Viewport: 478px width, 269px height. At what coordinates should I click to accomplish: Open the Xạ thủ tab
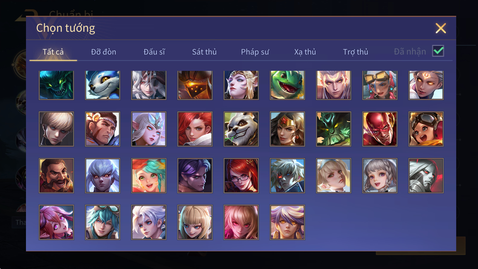tap(305, 52)
